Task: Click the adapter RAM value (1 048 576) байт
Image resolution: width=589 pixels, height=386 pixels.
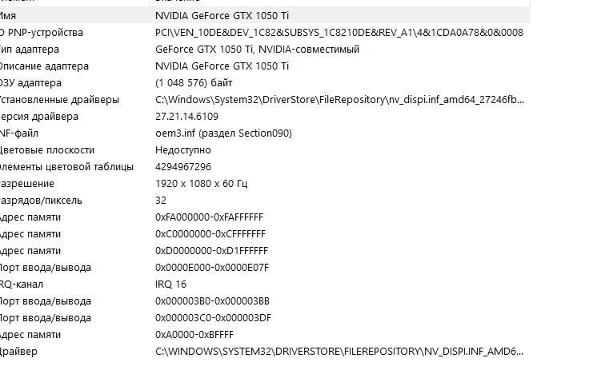Action: pos(194,83)
